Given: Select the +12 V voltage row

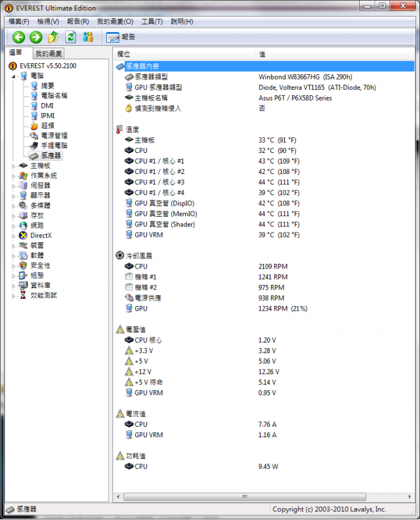Looking at the screenshot, I should point(264,372).
